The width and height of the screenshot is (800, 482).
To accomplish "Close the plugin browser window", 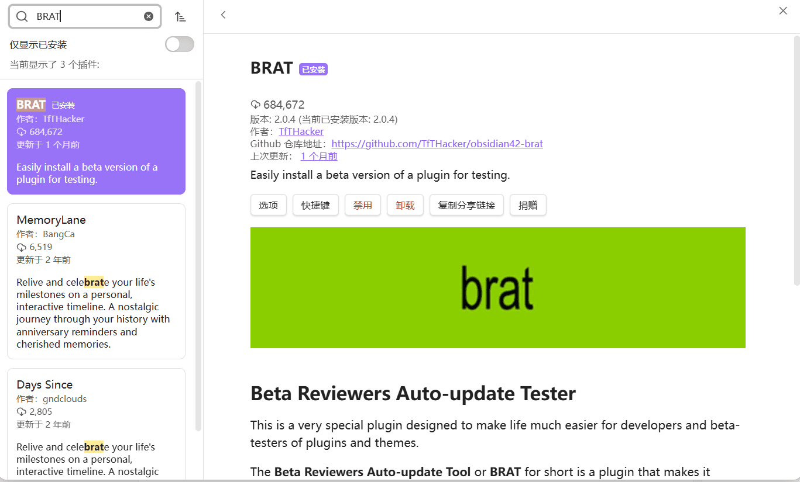I will point(783,11).
